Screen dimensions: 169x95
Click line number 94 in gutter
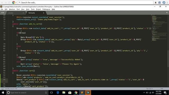click(x=4, y=80)
